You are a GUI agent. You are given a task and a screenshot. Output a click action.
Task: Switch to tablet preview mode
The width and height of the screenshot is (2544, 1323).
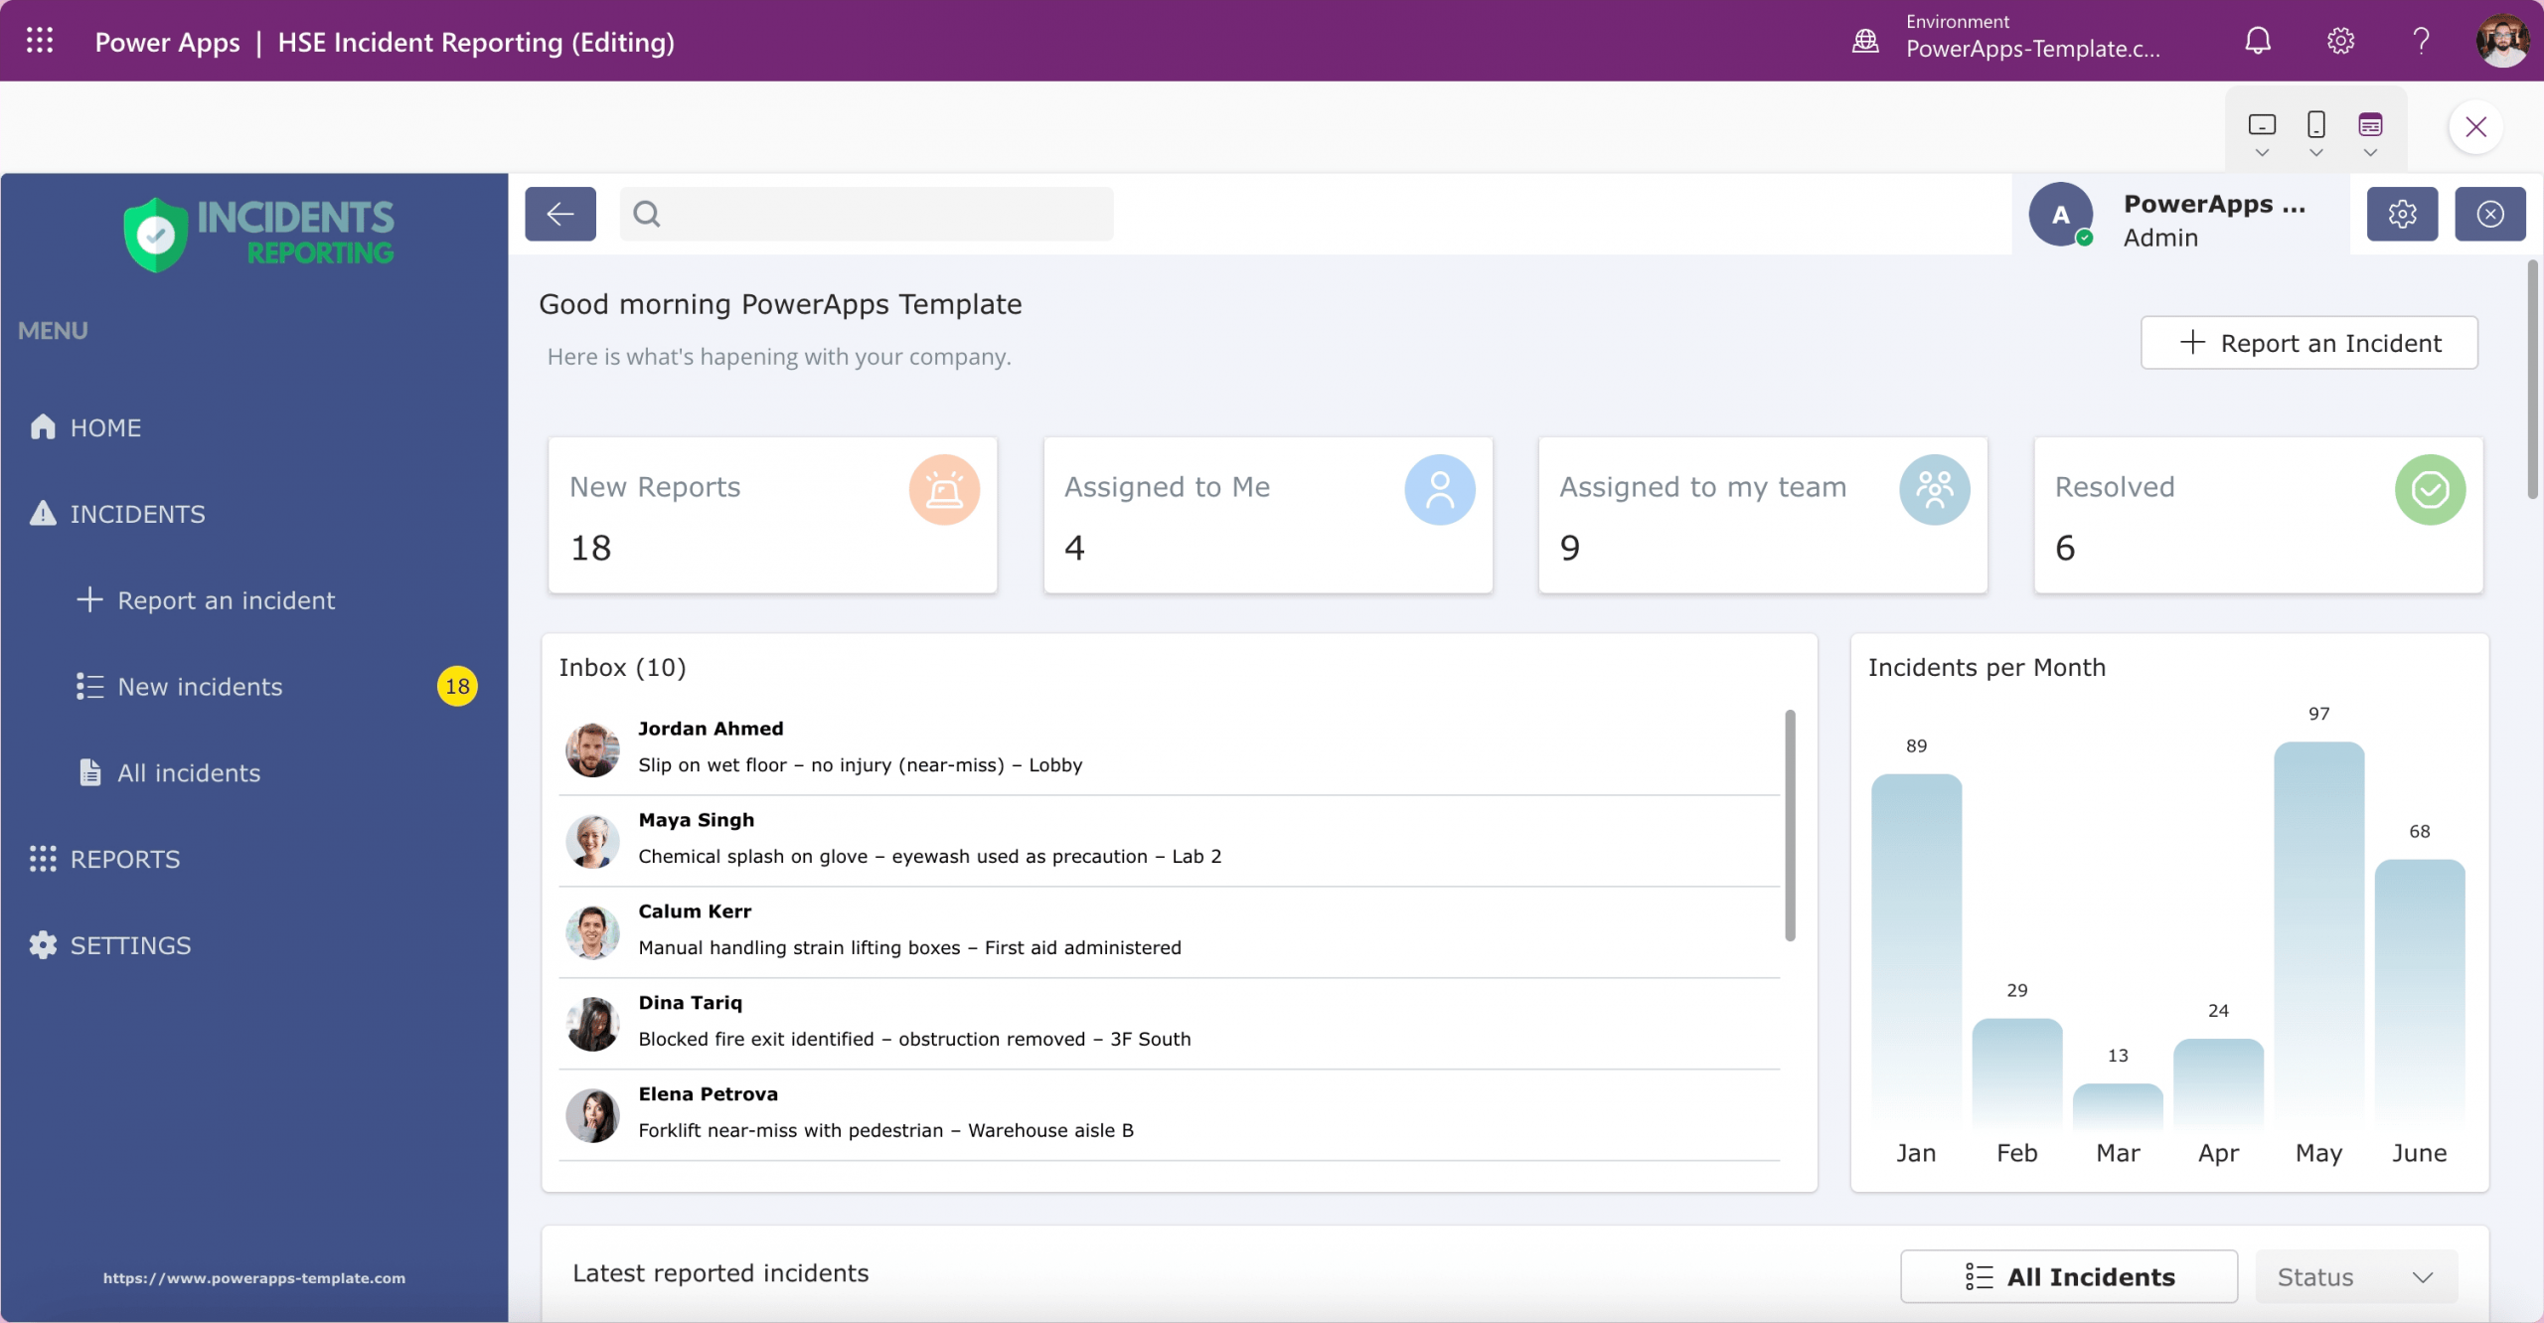pyautogui.click(x=2370, y=125)
